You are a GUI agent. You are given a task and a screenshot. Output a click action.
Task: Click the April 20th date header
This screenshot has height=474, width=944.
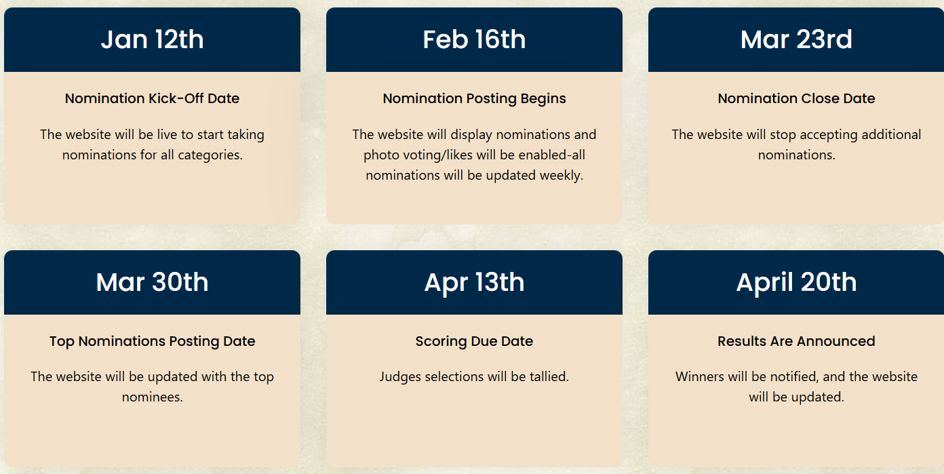pos(796,282)
